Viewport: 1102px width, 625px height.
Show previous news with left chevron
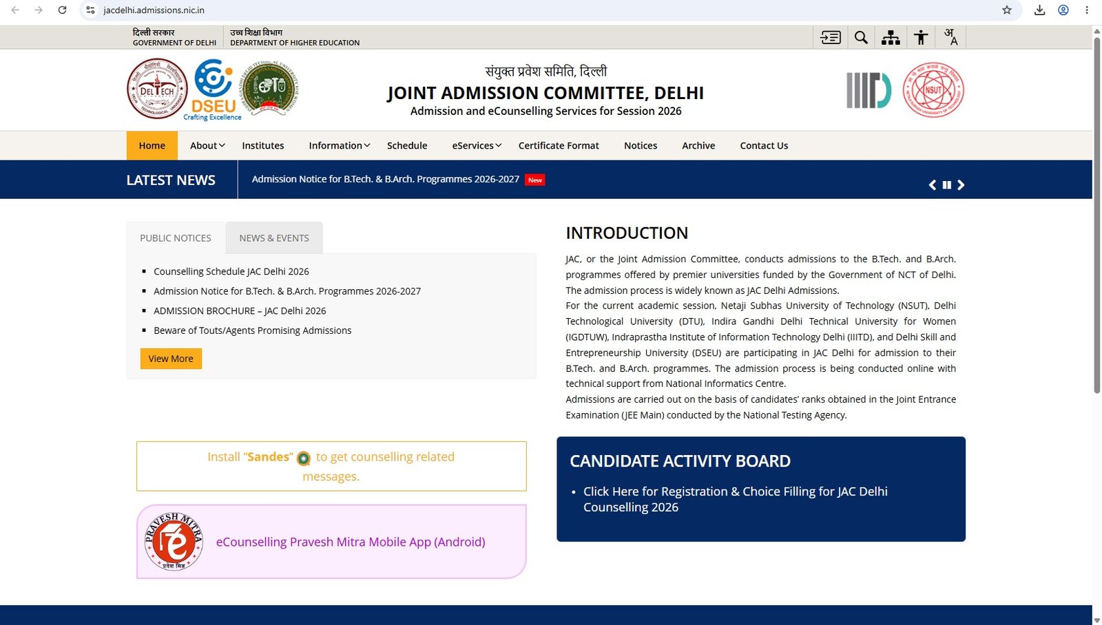[933, 184]
